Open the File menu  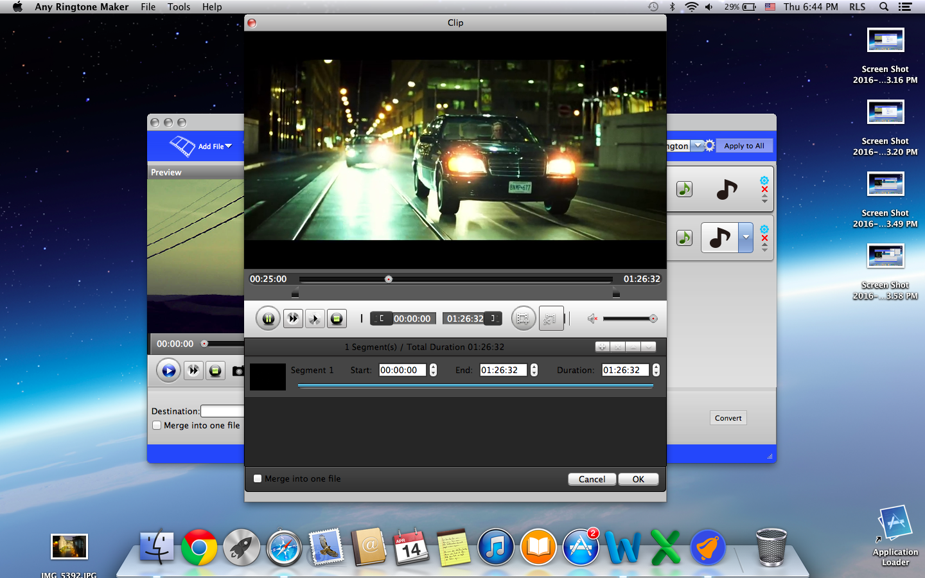(148, 7)
